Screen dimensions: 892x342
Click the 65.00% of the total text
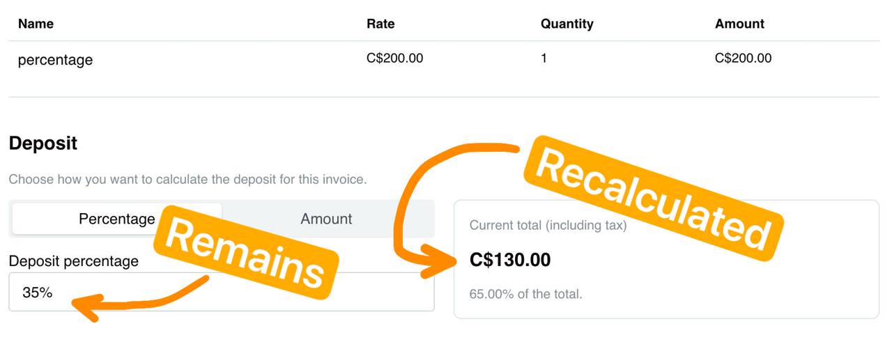pos(525,294)
